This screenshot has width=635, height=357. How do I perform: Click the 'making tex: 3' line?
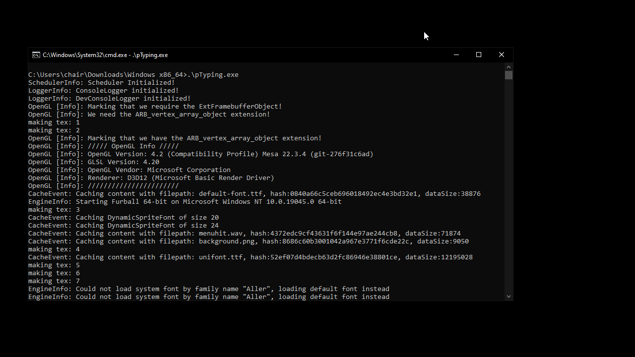54,210
